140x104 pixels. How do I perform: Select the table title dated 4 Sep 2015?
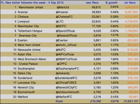click(32, 3)
